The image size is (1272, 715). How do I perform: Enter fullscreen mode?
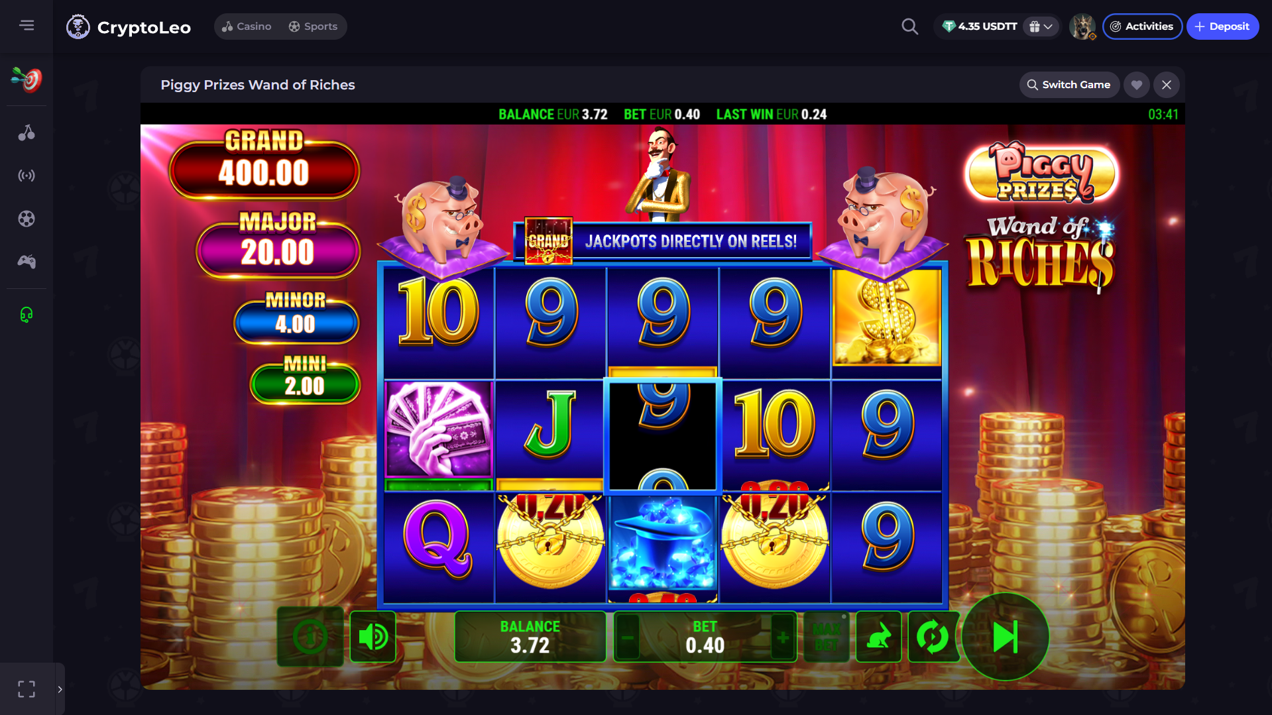tap(27, 689)
